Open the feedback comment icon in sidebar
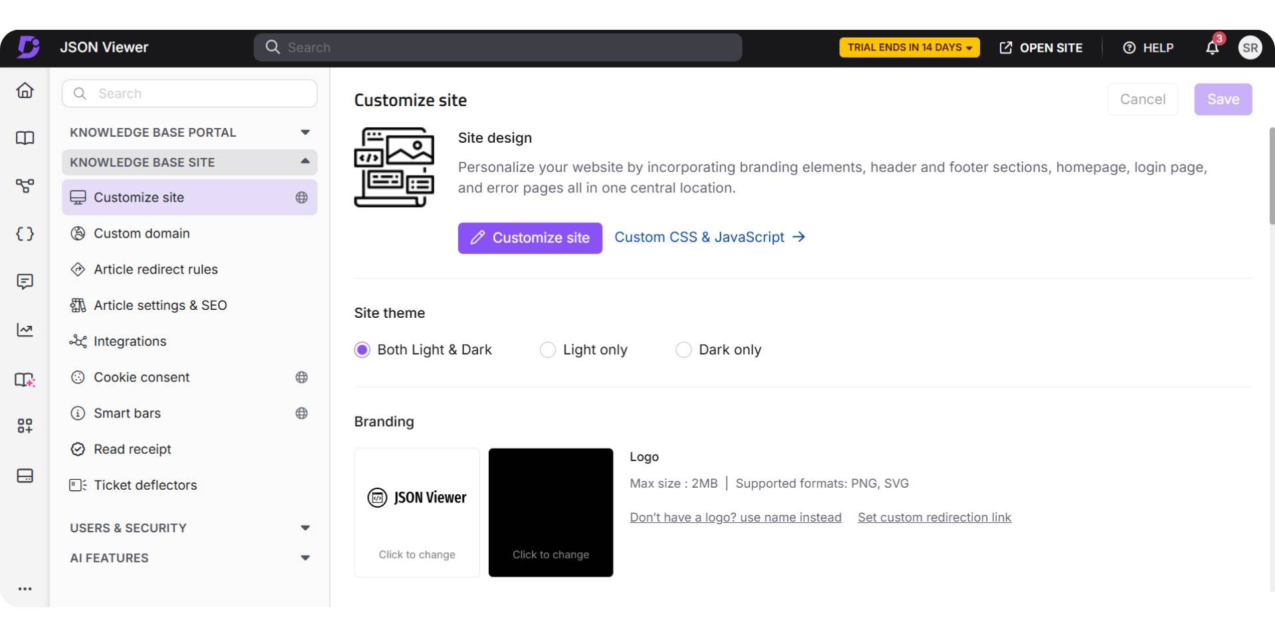 25,281
